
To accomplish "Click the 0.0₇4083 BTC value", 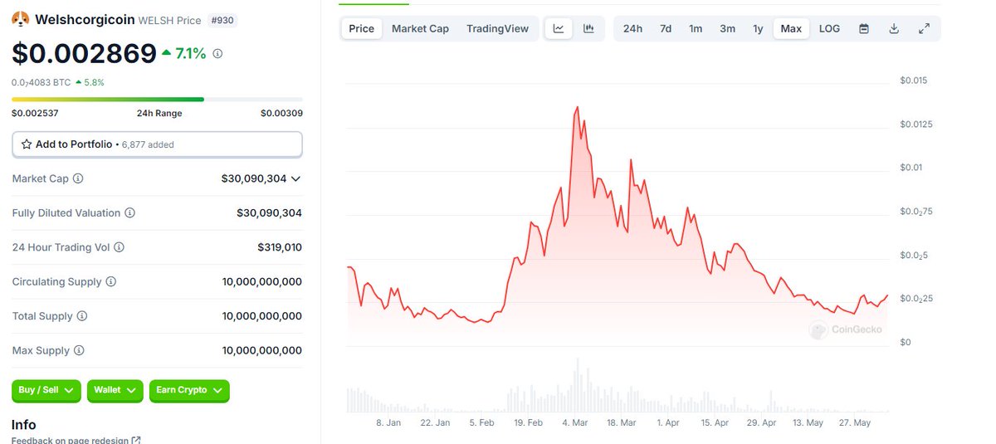I will (41, 82).
